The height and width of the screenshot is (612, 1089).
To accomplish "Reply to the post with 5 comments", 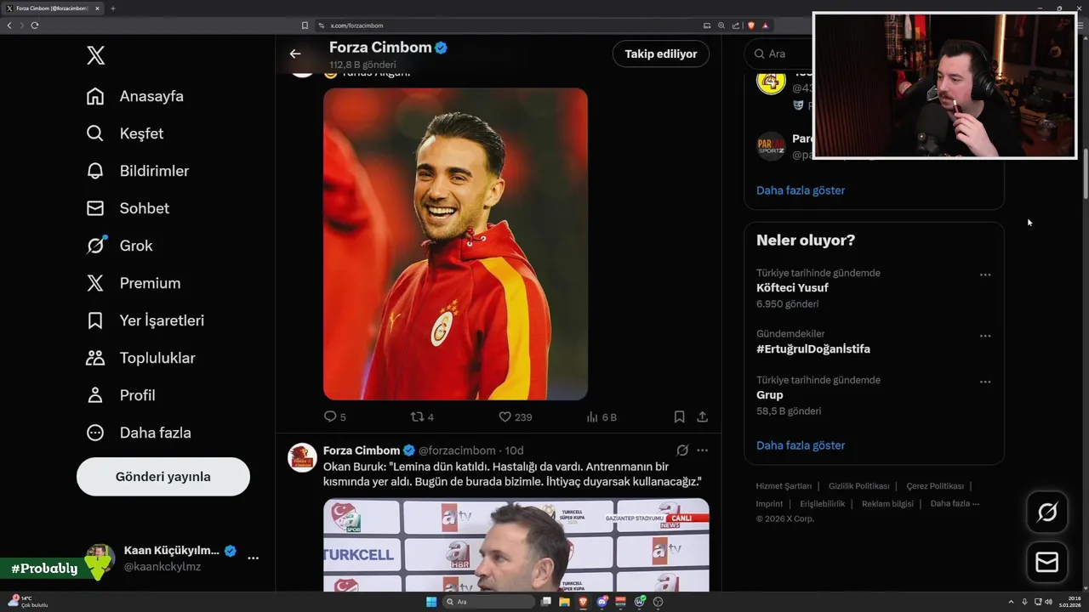I will (335, 416).
